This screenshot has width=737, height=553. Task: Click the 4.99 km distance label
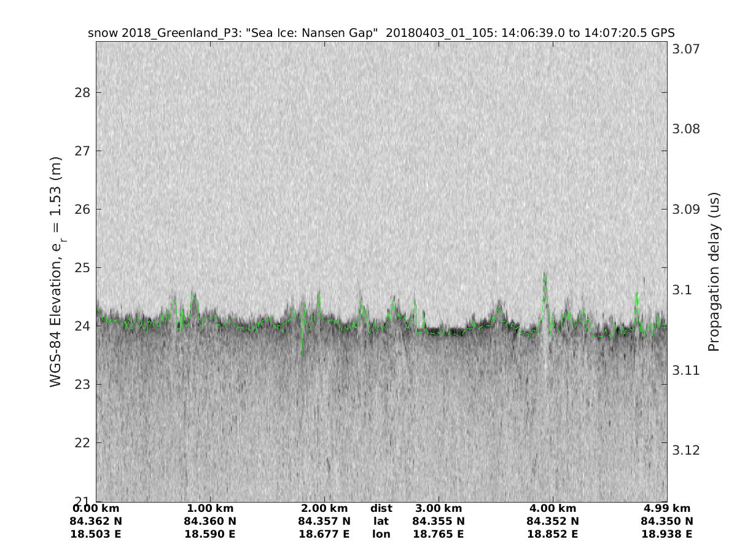tap(667, 509)
